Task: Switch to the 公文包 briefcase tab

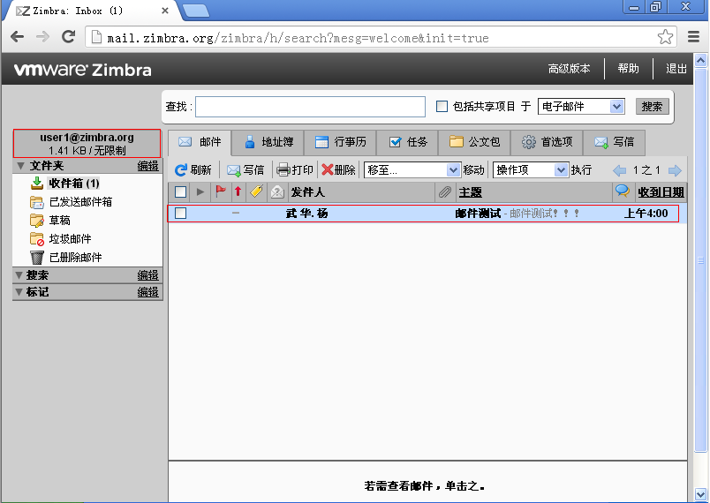Action: click(474, 142)
